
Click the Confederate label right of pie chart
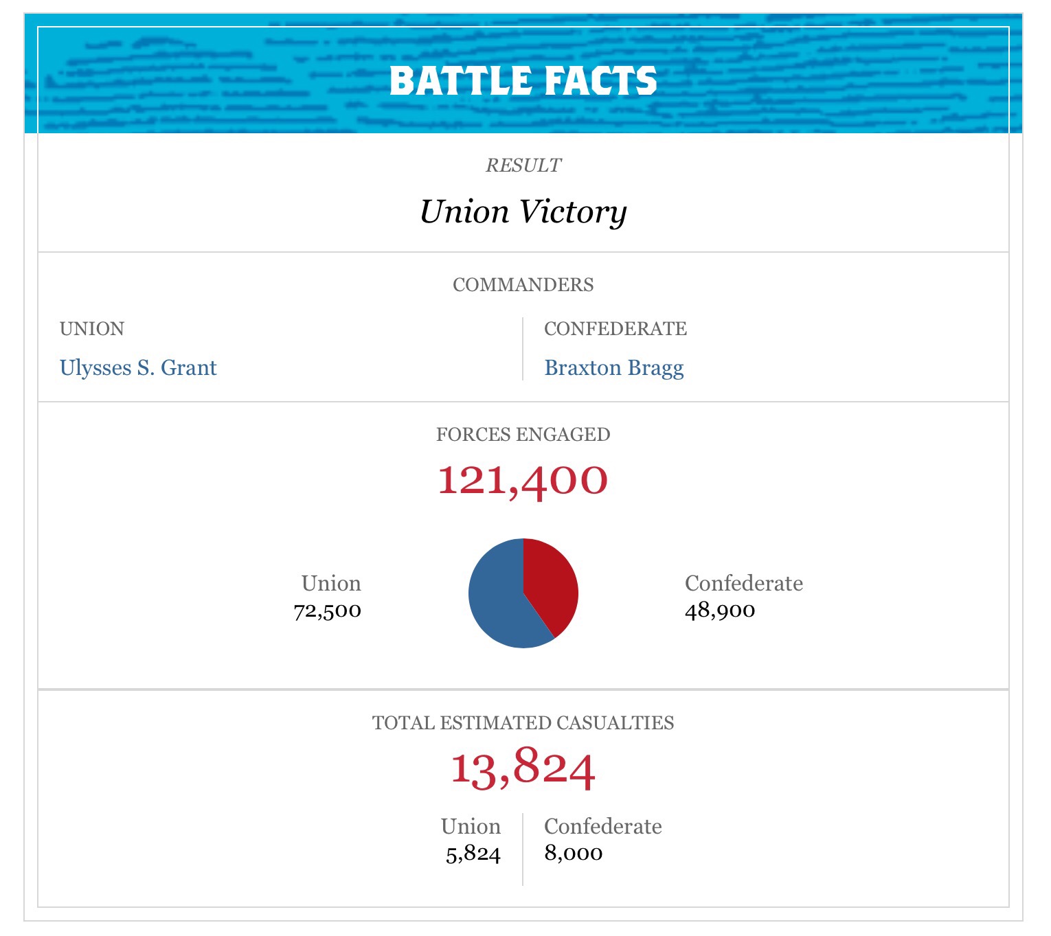point(744,583)
